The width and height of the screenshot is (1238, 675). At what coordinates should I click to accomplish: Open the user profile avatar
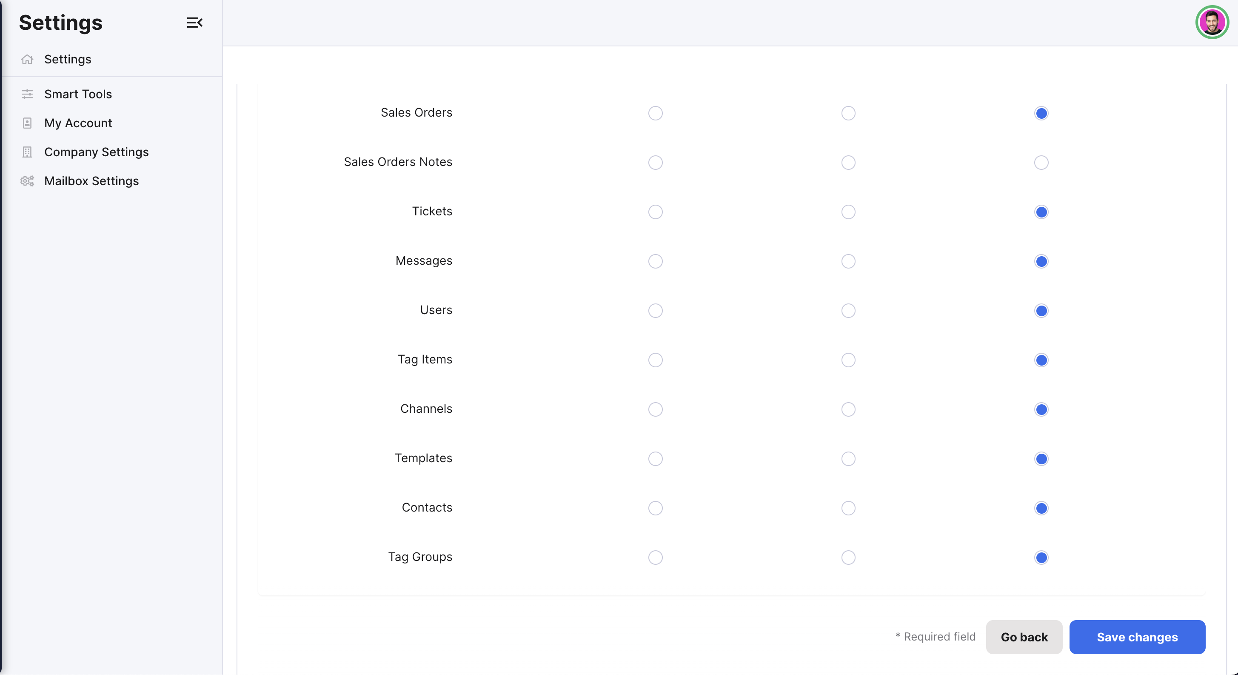coord(1212,22)
